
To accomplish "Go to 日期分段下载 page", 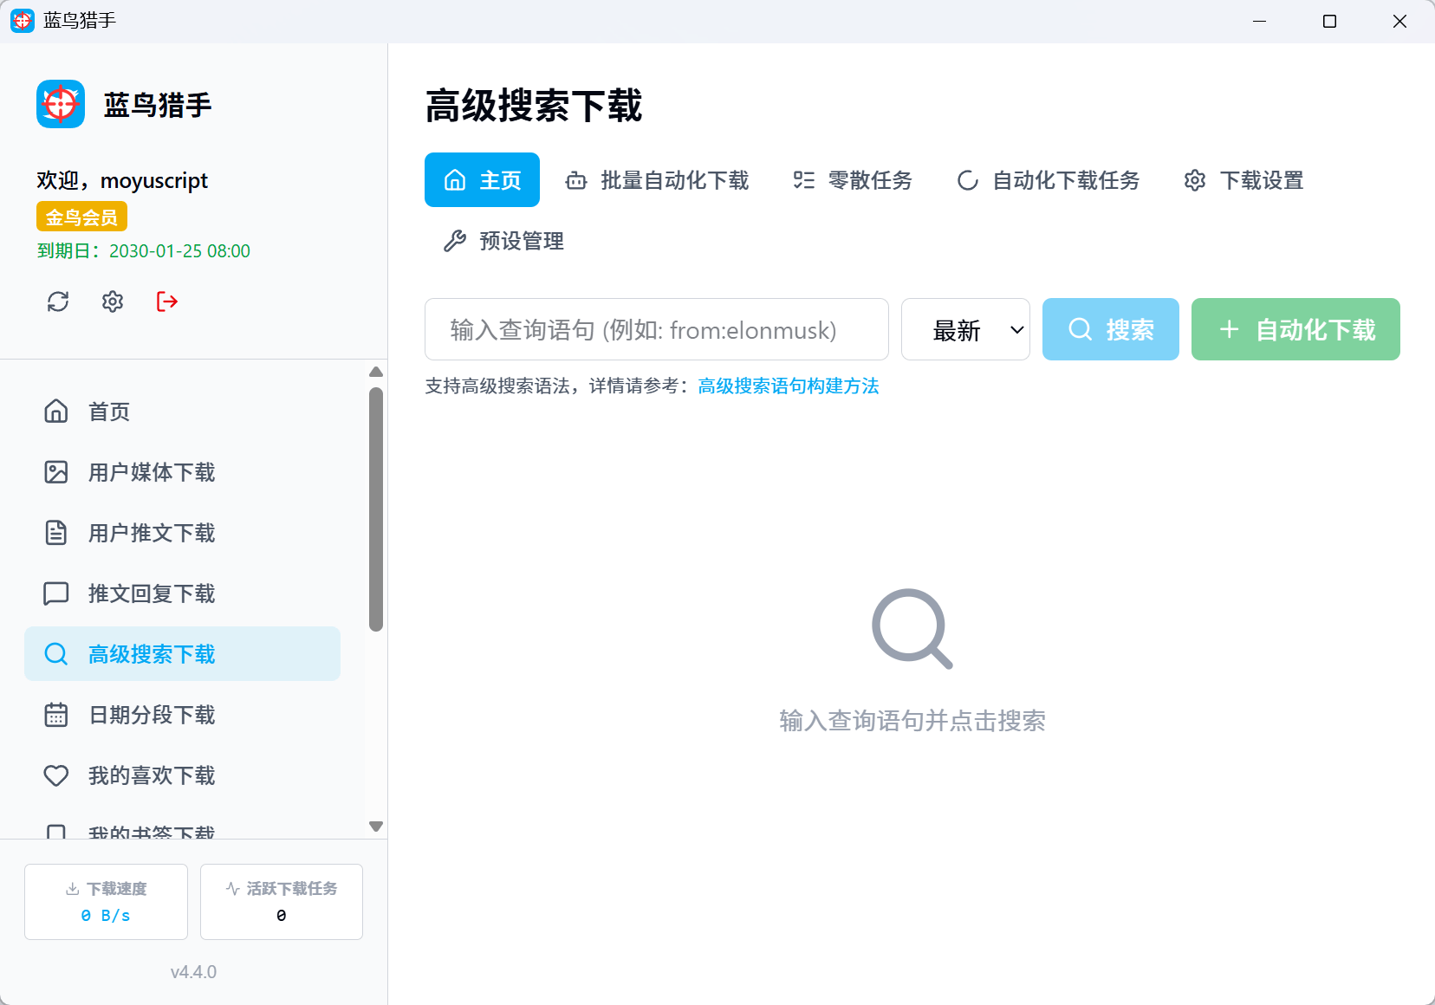I will point(151,715).
